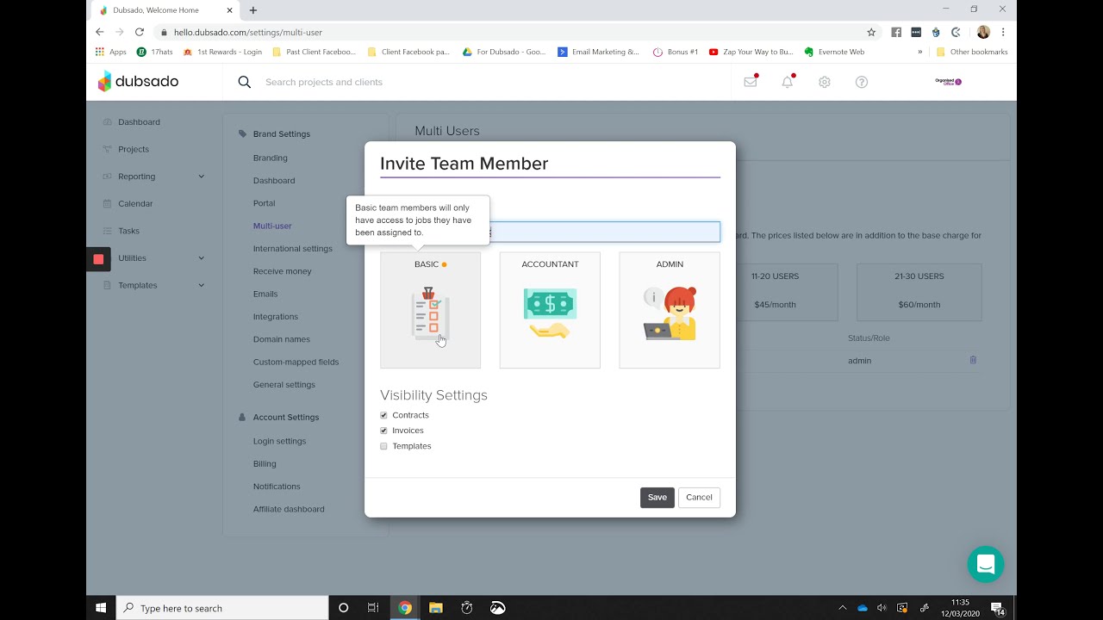Image resolution: width=1103 pixels, height=620 pixels.
Task: Reload the page in Chrome
Action: 139,32
